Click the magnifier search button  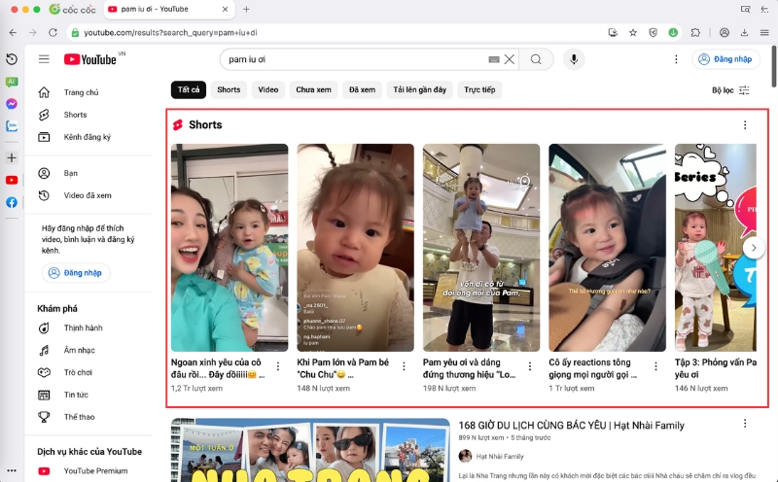536,59
